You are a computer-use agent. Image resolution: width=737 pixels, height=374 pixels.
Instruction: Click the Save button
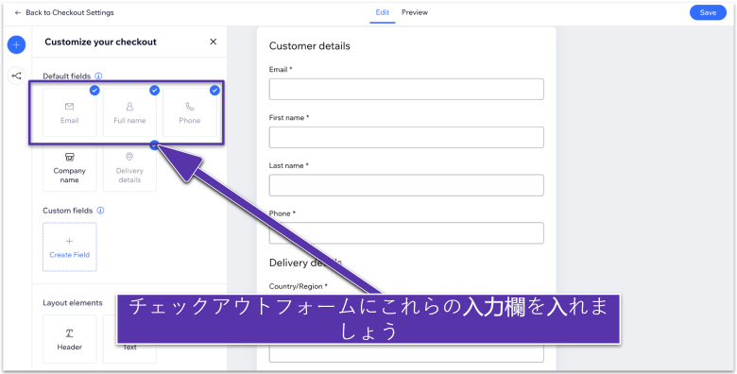click(x=708, y=12)
